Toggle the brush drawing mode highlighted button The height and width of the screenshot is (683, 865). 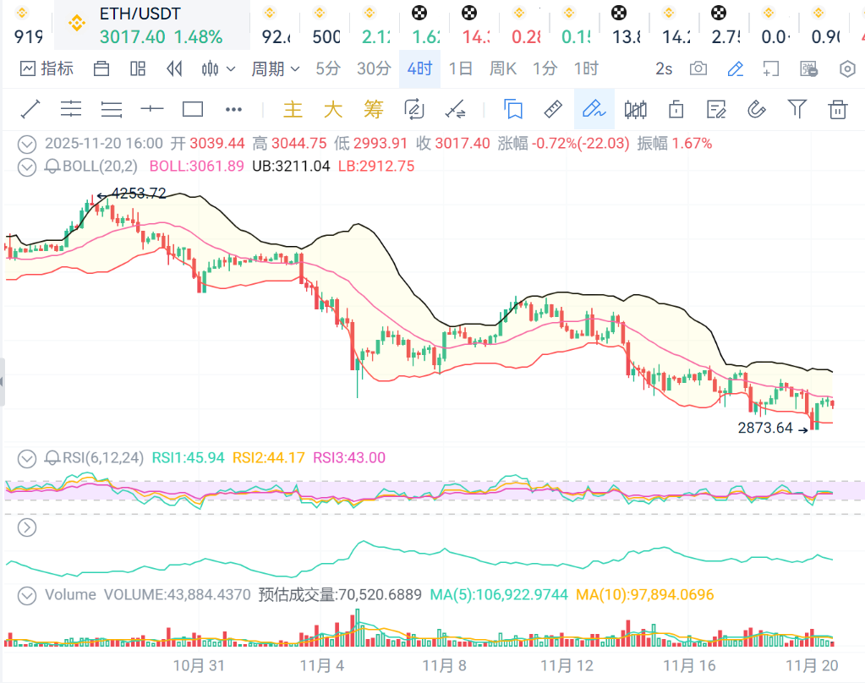tap(594, 108)
